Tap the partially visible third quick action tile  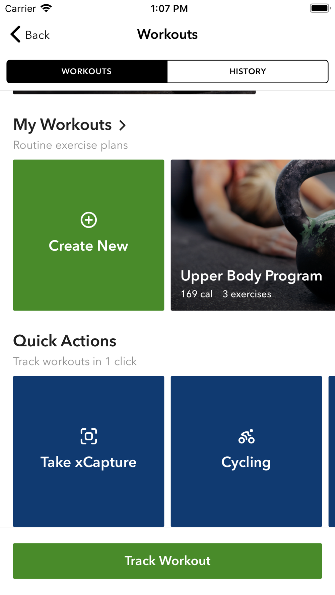click(332, 451)
